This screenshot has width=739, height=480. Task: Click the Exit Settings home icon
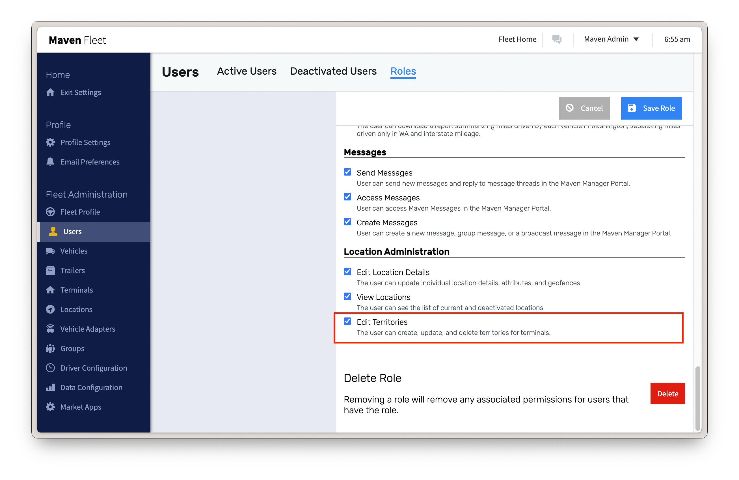(x=50, y=92)
